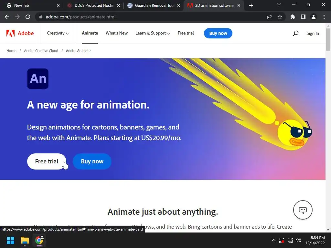Screen dimensions: 331x248
Task: Click Adobe Animate breadcrumb text
Action: click(x=78, y=51)
